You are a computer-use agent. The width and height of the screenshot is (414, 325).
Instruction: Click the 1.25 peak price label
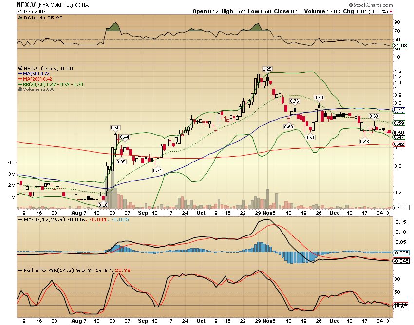click(267, 69)
